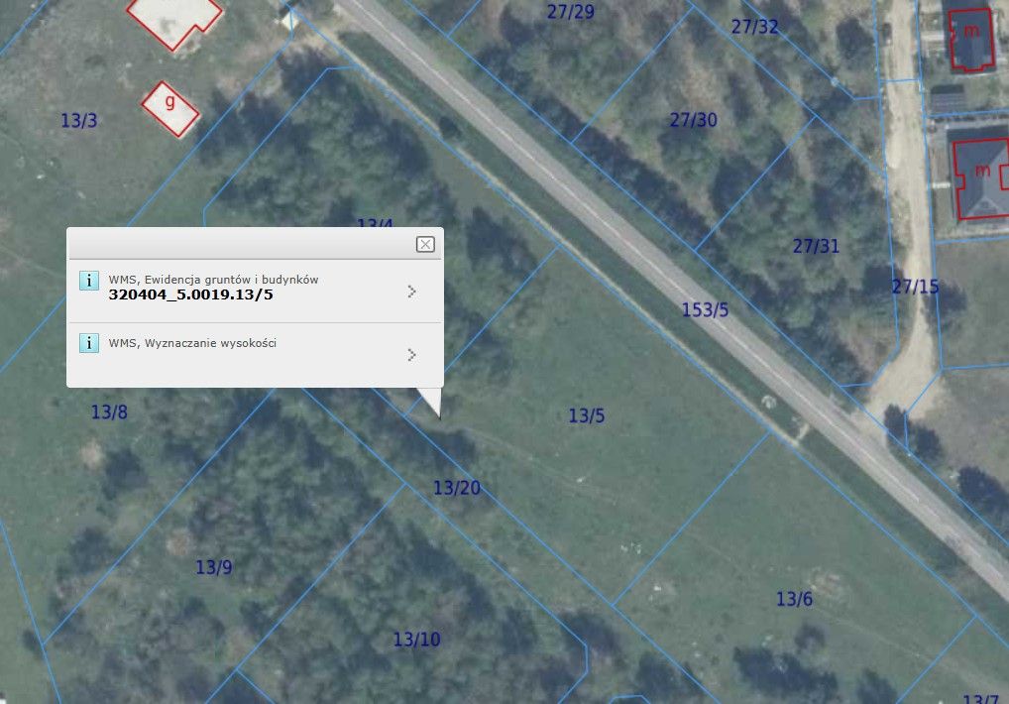Image resolution: width=1009 pixels, height=704 pixels.
Task: Click parcel label 13/5 on map
Action: (x=586, y=415)
